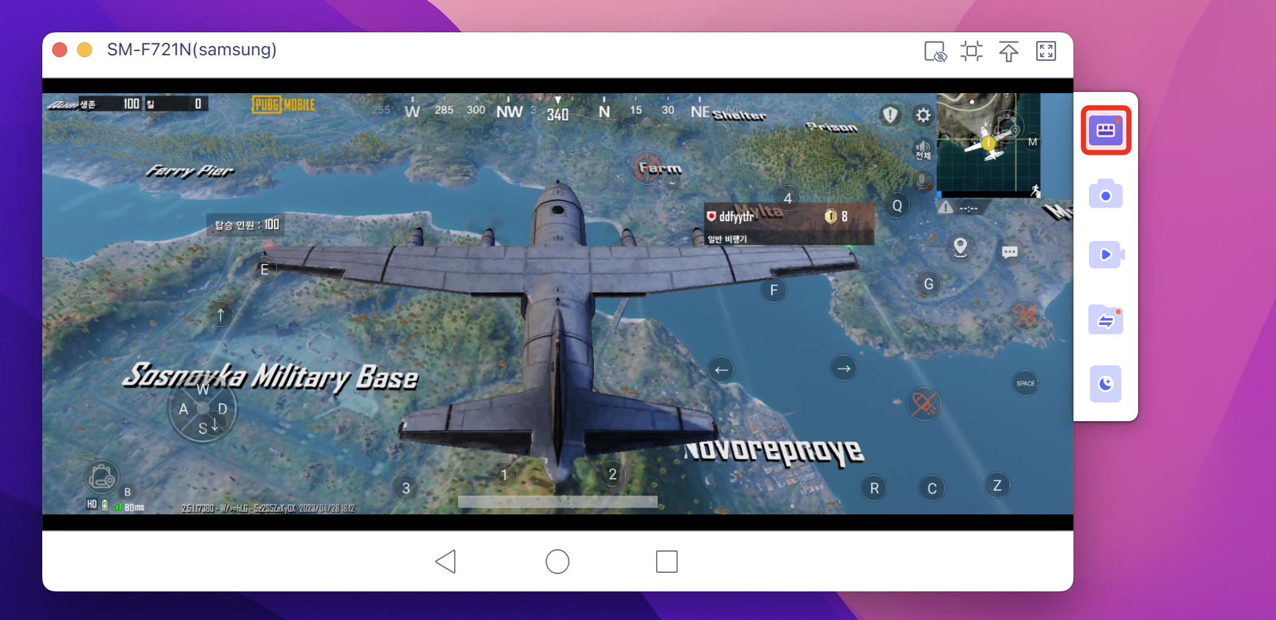Image resolution: width=1276 pixels, height=620 pixels.
Task: Tap the left arrow key mapping
Action: click(721, 370)
